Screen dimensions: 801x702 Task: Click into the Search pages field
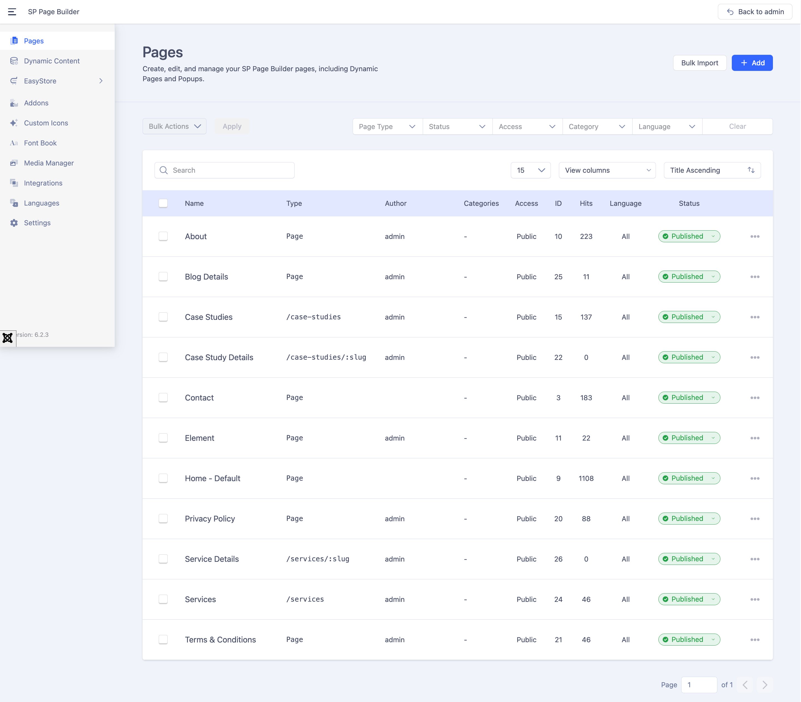(231, 170)
